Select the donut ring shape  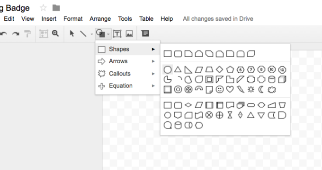(178, 90)
